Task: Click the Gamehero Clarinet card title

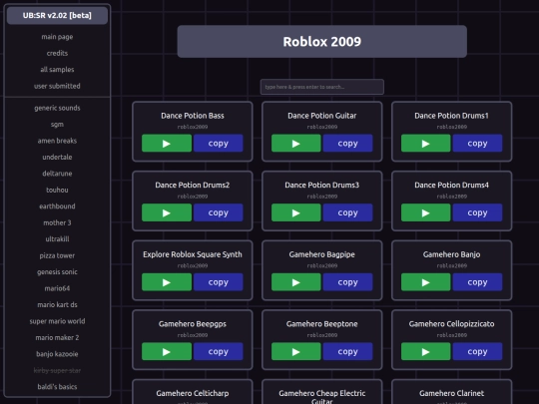Action: 452,393
